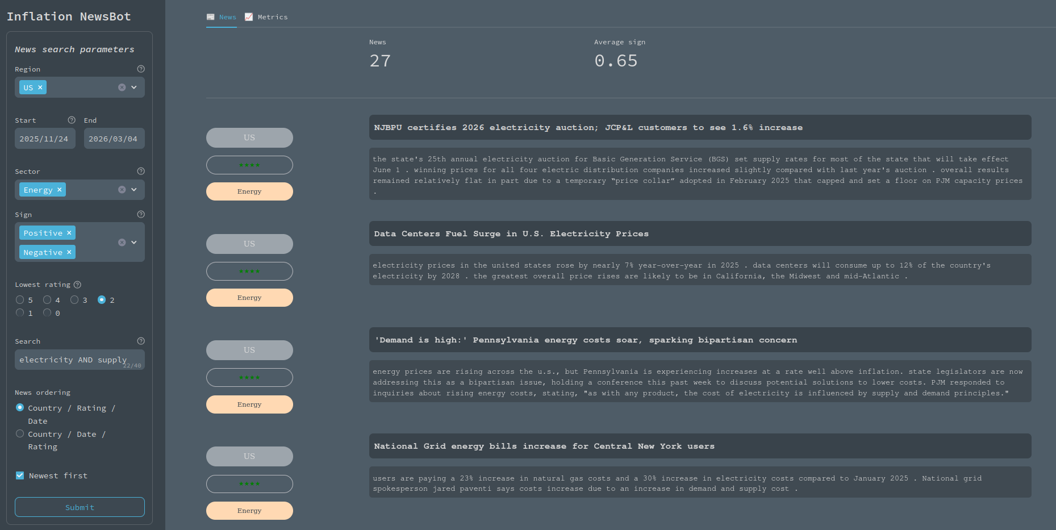The image size is (1056, 530).
Task: Remove the Negative tag from Sign
Action: click(x=69, y=252)
